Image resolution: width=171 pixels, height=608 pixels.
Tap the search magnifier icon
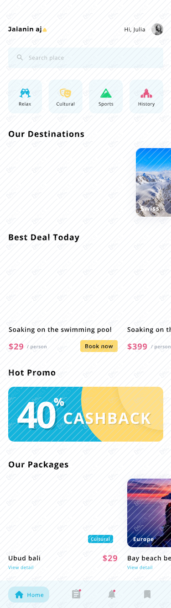click(x=20, y=58)
